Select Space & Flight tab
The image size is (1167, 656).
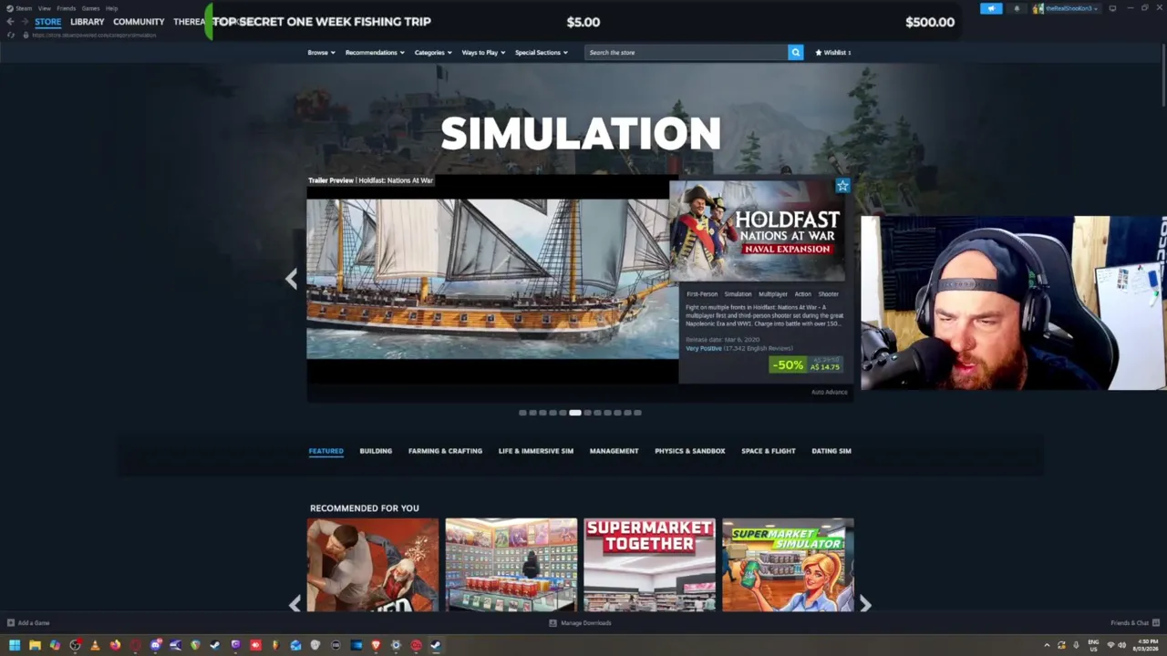[768, 451]
